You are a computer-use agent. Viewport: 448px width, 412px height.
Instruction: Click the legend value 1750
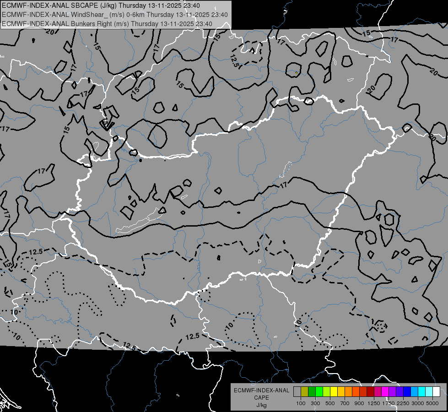(x=389, y=403)
